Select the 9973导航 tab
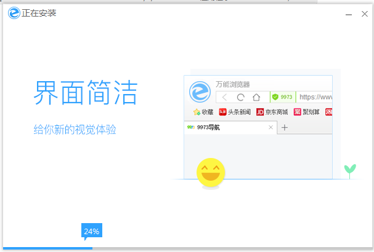374x252 pixels. pyautogui.click(x=230, y=128)
